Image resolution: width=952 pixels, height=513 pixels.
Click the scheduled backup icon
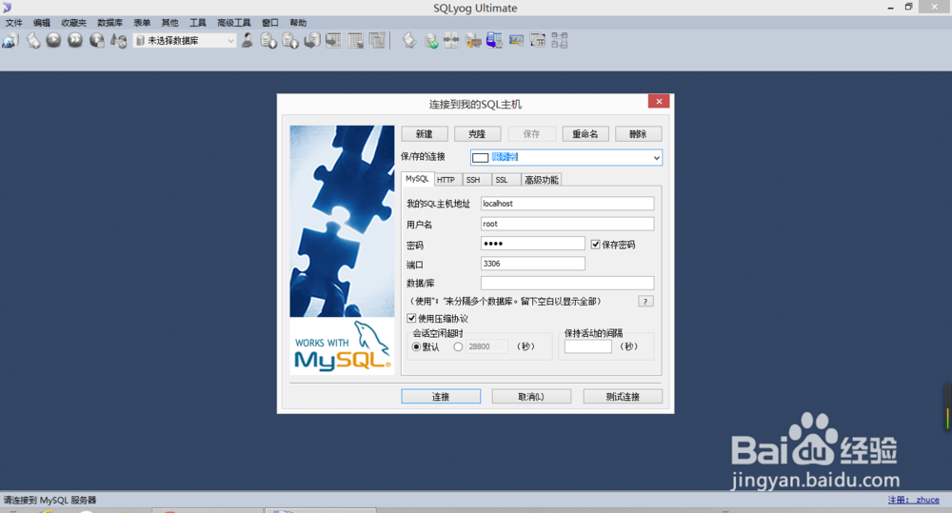click(x=494, y=41)
